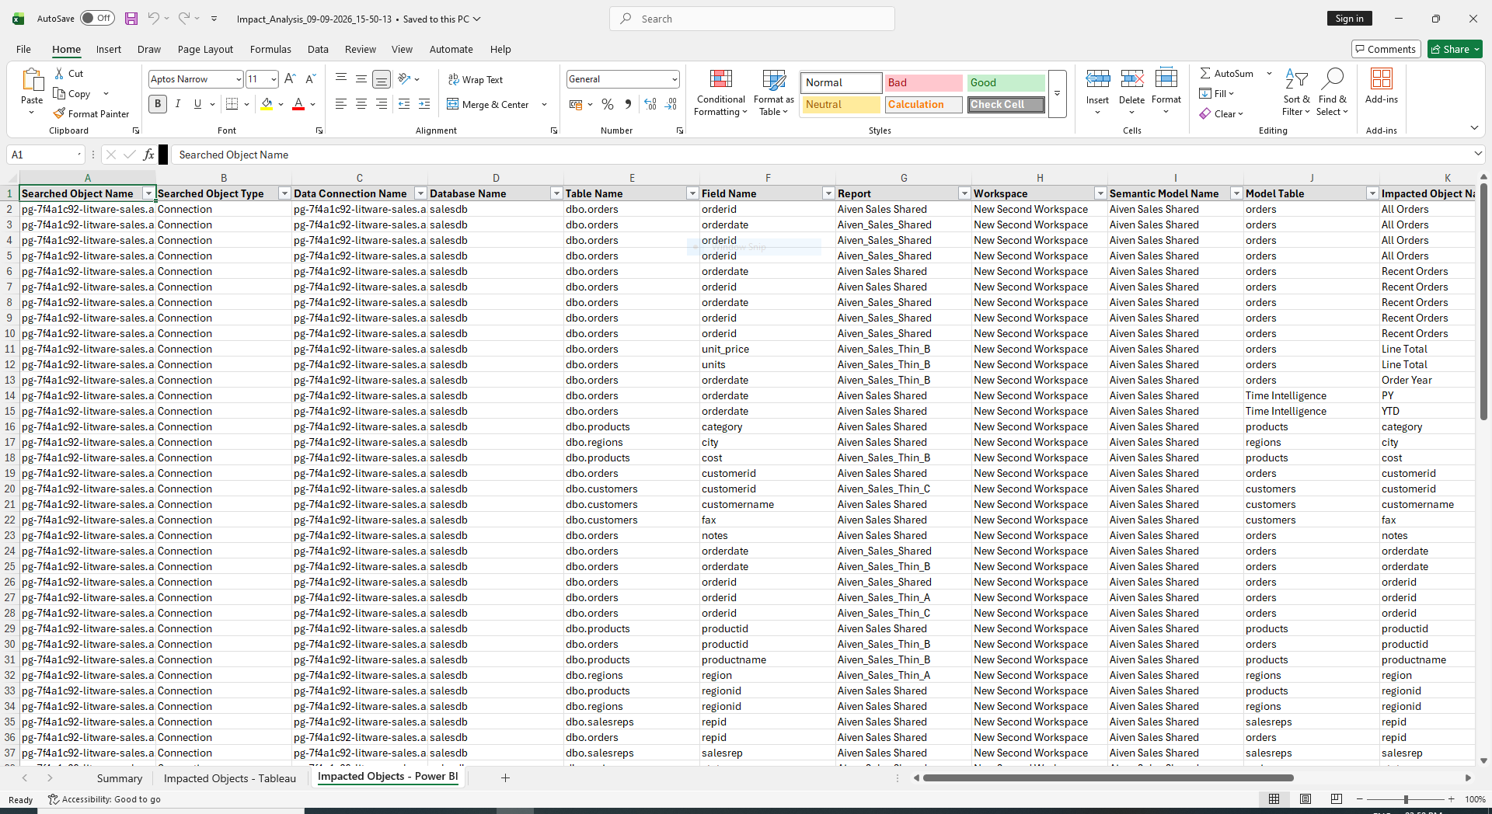Image resolution: width=1492 pixels, height=814 pixels.
Task: Click the Sign in button
Action: [1349, 19]
